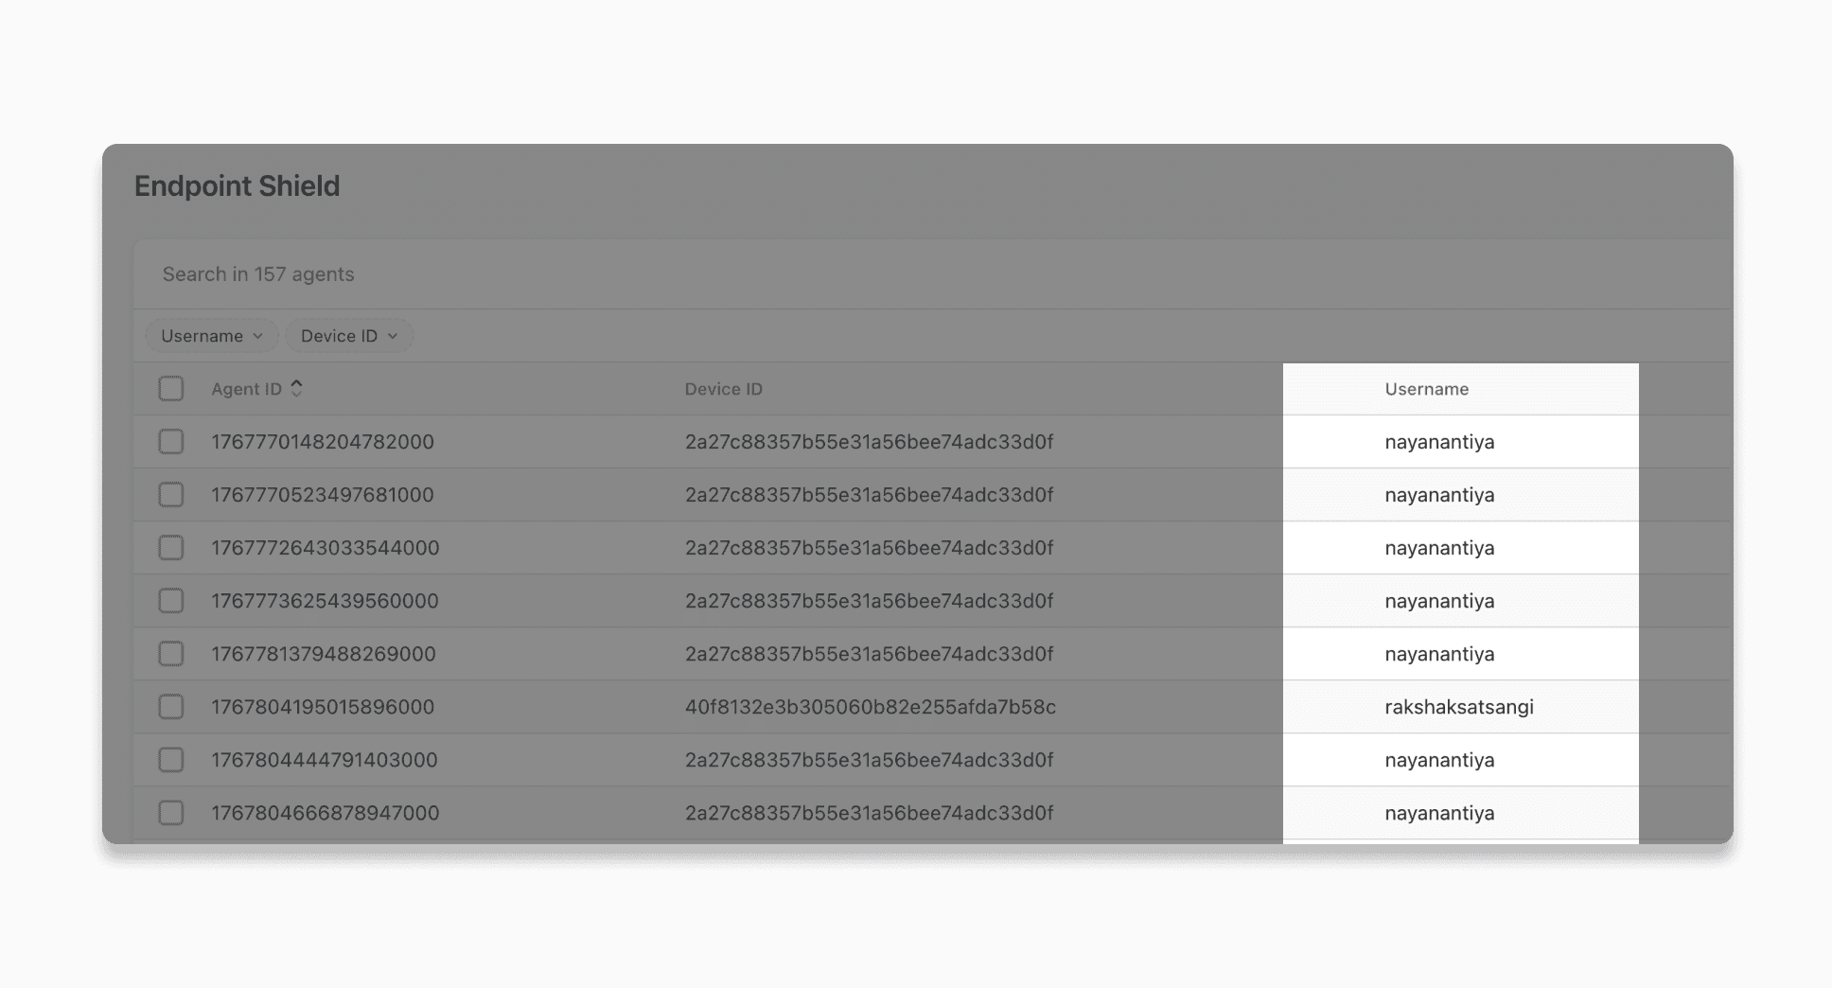Select Agent ID 1767804444791403000 text
Screen dimensions: 1832x988
coord(325,760)
